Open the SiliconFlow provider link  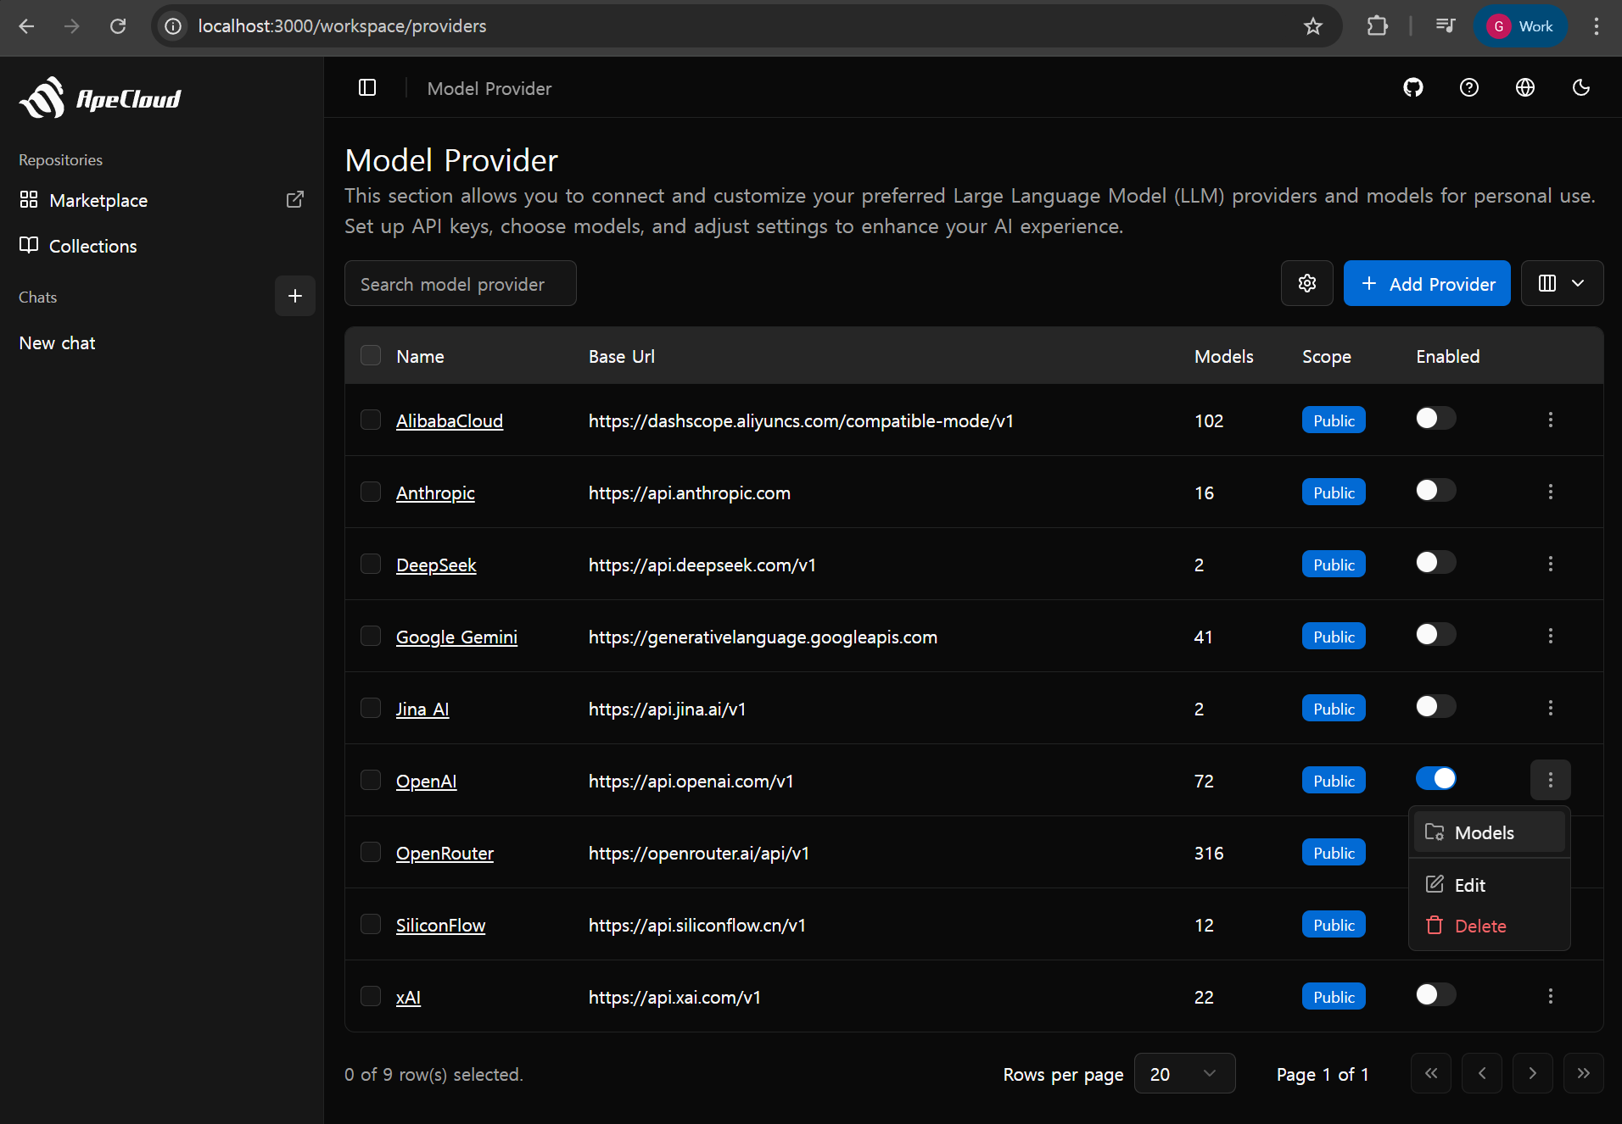coord(440,925)
